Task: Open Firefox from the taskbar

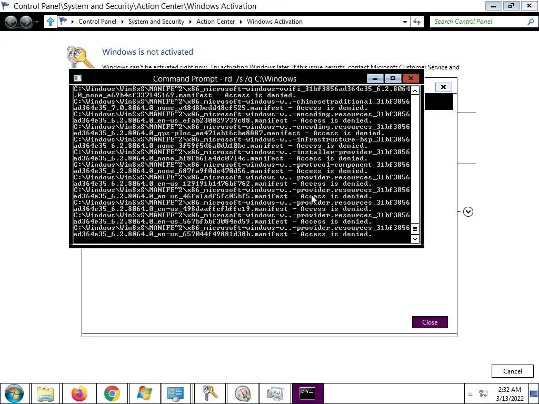Action: pyautogui.click(x=79, y=393)
